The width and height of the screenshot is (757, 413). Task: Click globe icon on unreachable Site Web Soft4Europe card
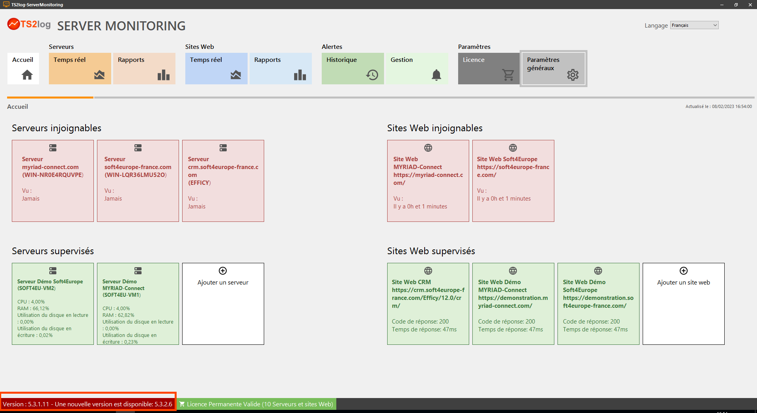513,148
